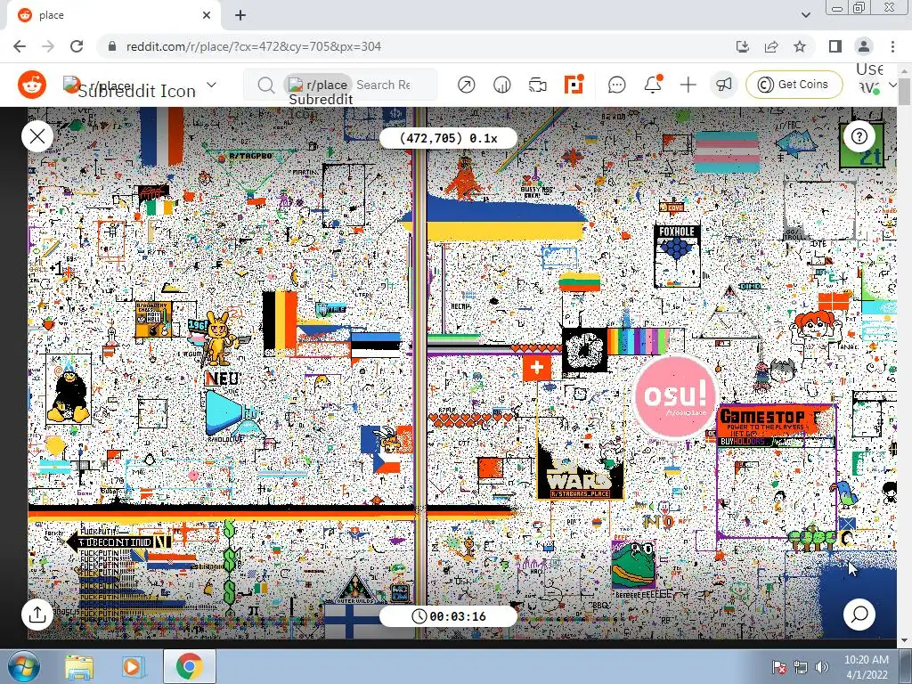
Task: Launch Windows Media Player from taskbar
Action: [x=132, y=667]
